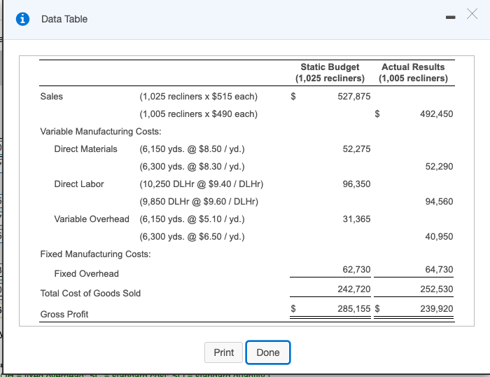Click text '1,025 recliners x $515 each'
Viewport: 490px width, 377px height.
pyautogui.click(x=198, y=97)
